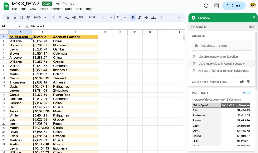Open the 100% zoom dropdown
This screenshot has width=258, height=153.
(x=40, y=17)
